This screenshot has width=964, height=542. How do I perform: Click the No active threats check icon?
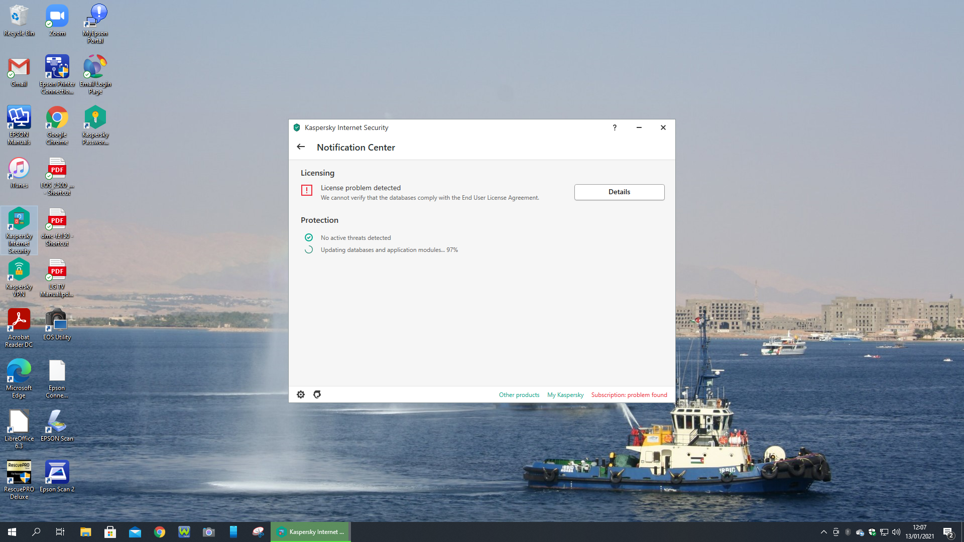(x=309, y=237)
